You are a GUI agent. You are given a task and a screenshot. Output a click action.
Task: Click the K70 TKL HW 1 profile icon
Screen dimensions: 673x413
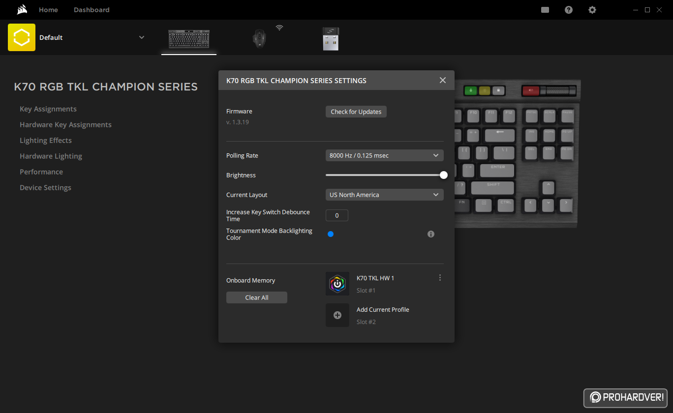tap(337, 284)
